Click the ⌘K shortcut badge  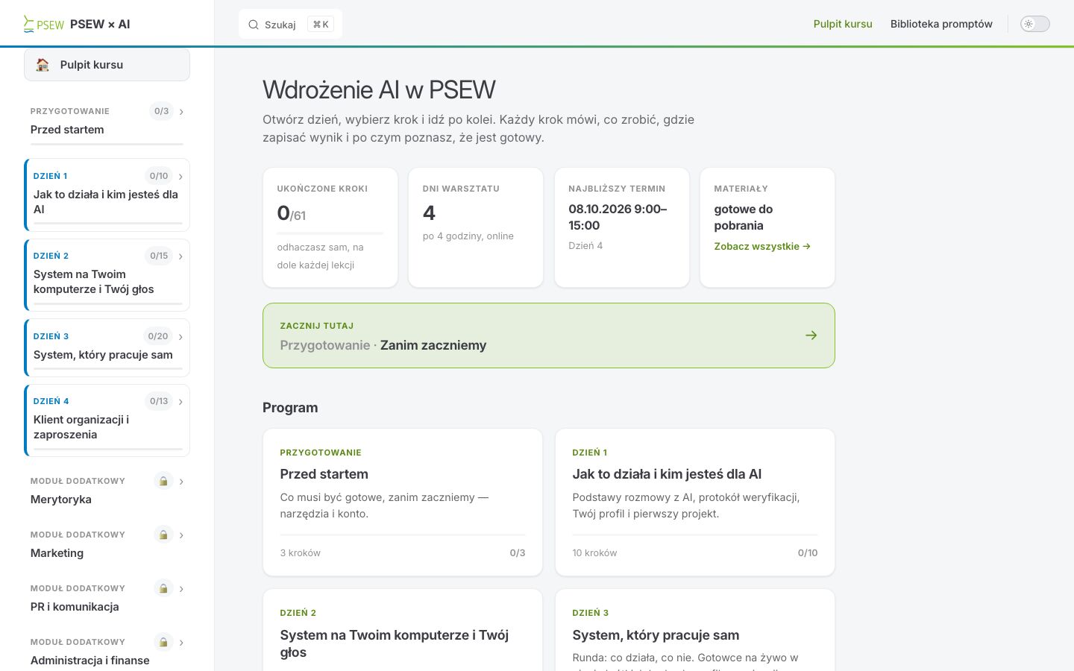[x=321, y=25]
